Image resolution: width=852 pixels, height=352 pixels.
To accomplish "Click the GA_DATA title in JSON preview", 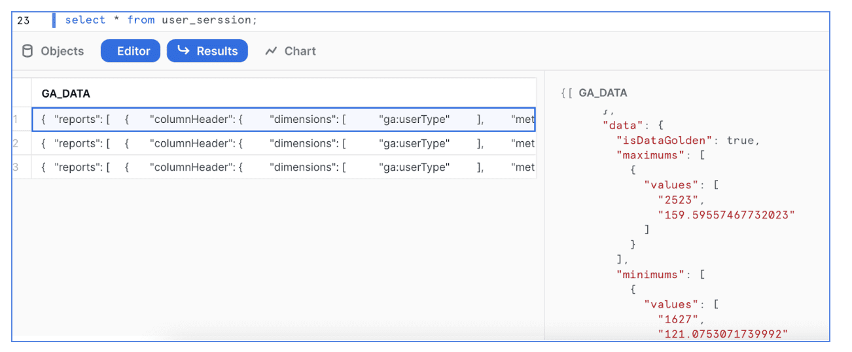I will pos(603,93).
